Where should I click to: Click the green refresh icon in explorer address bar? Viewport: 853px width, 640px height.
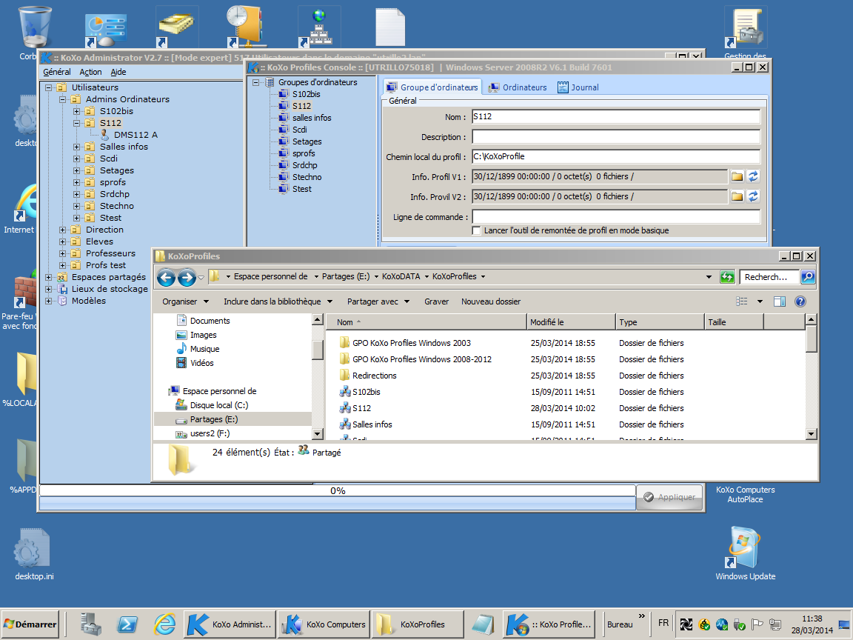(x=727, y=277)
